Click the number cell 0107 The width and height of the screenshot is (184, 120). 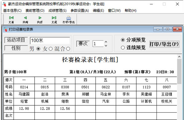126,87
